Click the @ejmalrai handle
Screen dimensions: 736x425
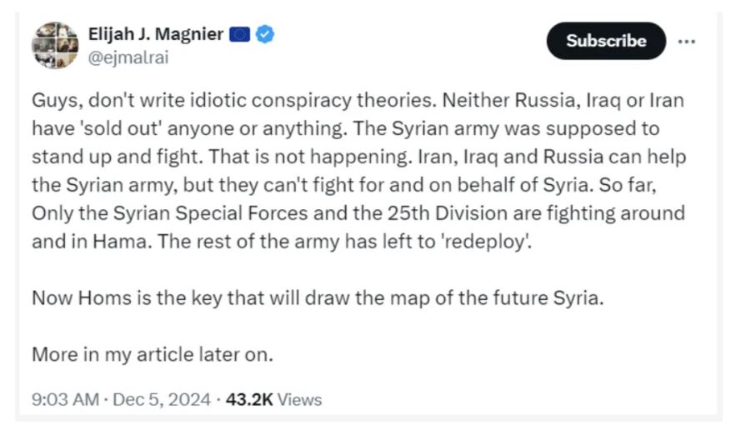point(122,58)
